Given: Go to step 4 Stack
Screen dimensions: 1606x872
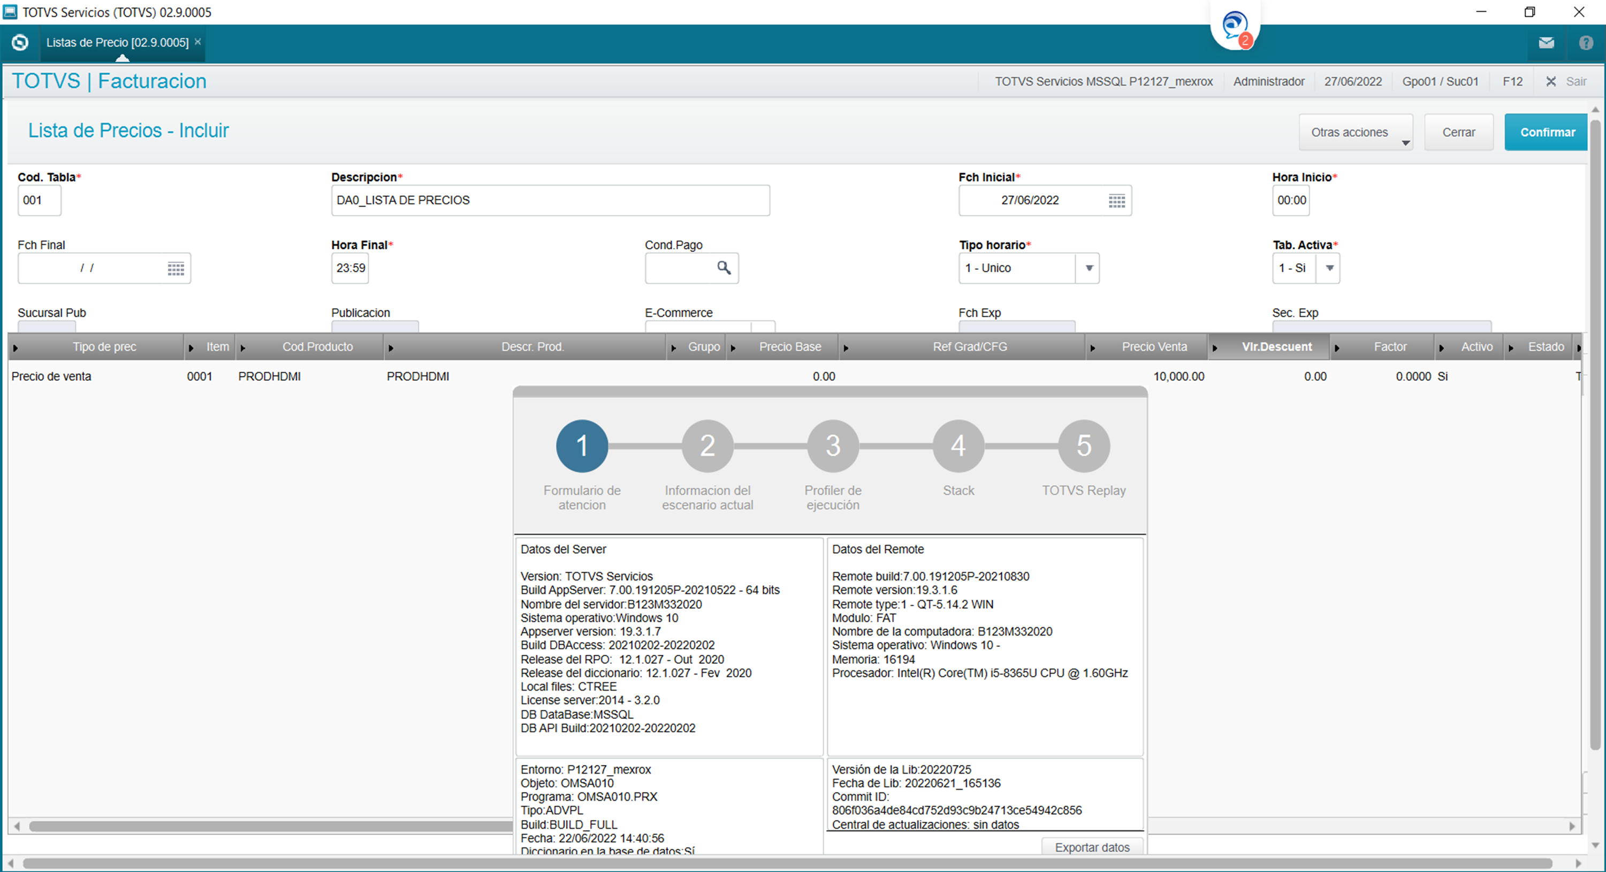Looking at the screenshot, I should (x=958, y=446).
